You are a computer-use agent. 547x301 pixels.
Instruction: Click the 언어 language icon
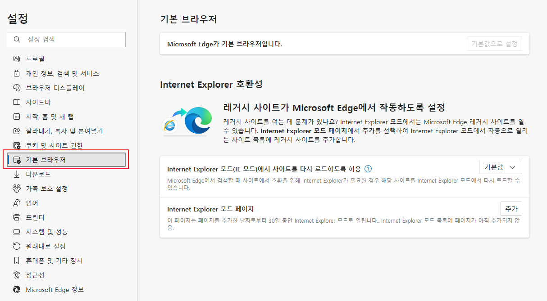coord(17,203)
